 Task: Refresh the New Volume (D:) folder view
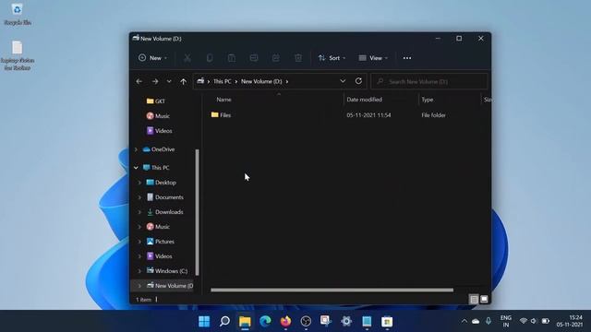pyautogui.click(x=358, y=81)
